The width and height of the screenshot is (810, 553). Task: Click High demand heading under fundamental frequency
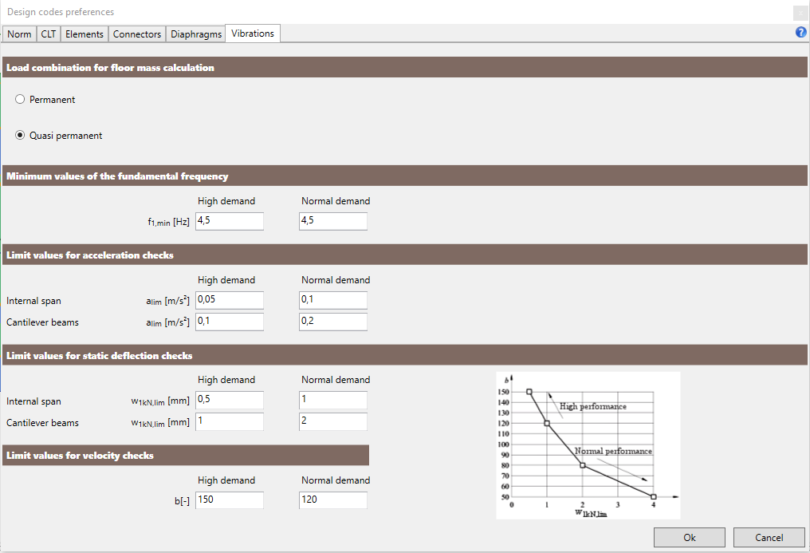(x=226, y=201)
